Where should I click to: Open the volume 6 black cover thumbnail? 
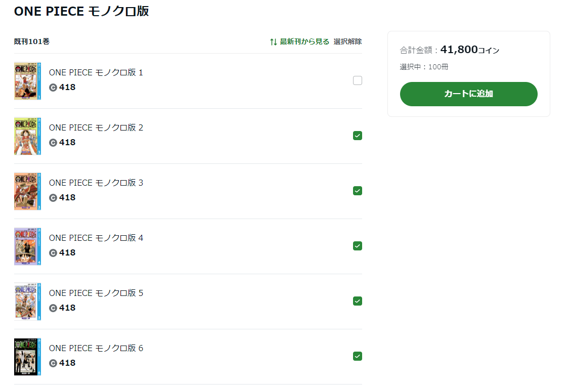tap(28, 357)
